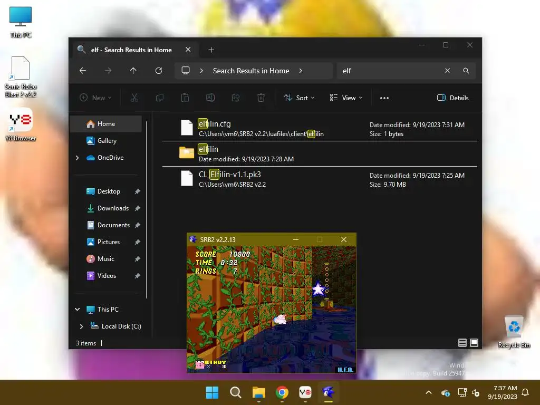Viewport: 540px width, 405px height.
Task: Open the pinned Pictures folder
Action: tap(109, 242)
